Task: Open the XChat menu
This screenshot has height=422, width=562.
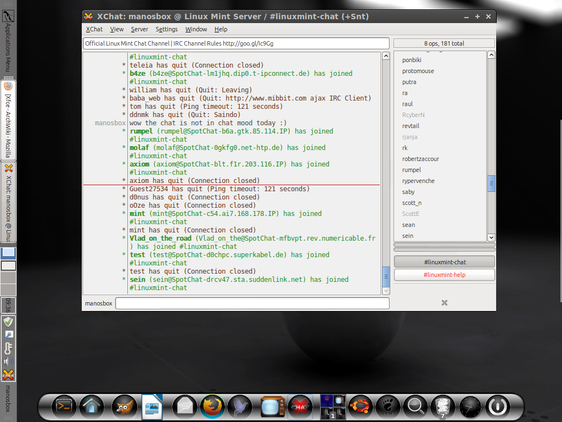Action: (x=94, y=29)
